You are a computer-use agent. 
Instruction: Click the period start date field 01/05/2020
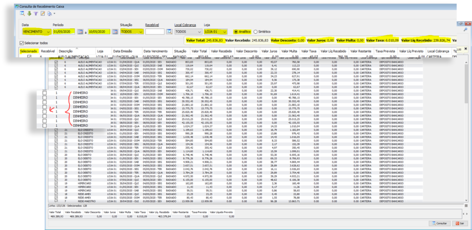click(64, 32)
